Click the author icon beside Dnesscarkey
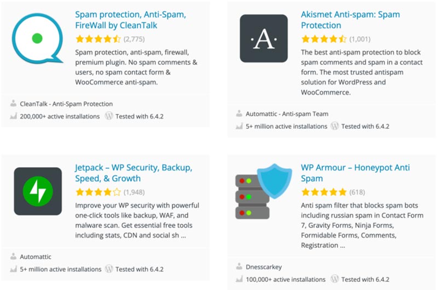Viewport: 438px width, 290px height. pos(239,267)
